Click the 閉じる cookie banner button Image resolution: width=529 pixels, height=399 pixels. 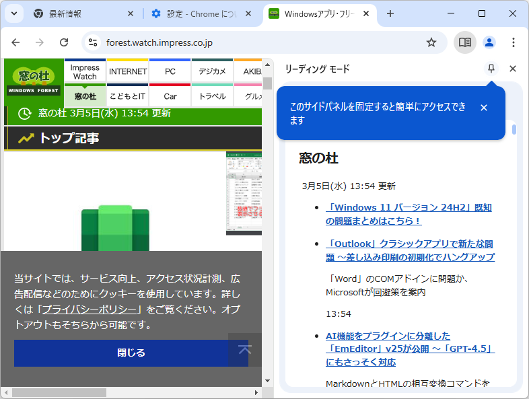pos(131,353)
